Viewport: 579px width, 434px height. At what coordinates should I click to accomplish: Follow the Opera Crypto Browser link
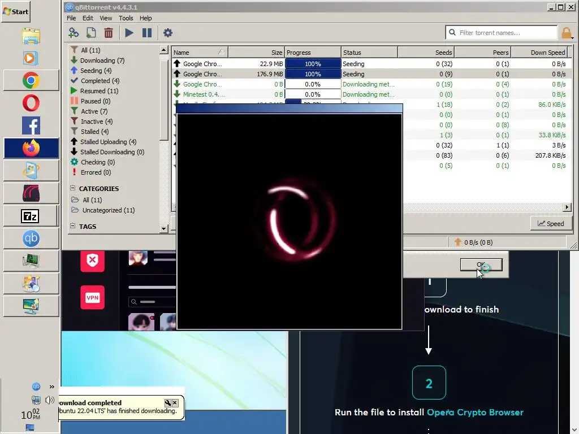pyautogui.click(x=475, y=412)
